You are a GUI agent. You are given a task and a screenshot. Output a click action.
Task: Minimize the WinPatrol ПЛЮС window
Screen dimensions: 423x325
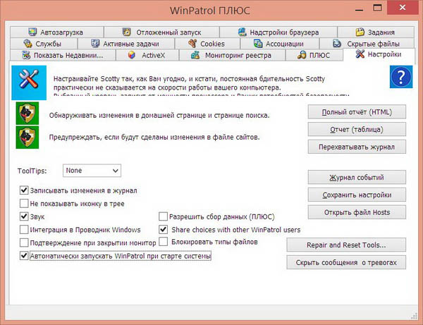[x=359, y=10]
